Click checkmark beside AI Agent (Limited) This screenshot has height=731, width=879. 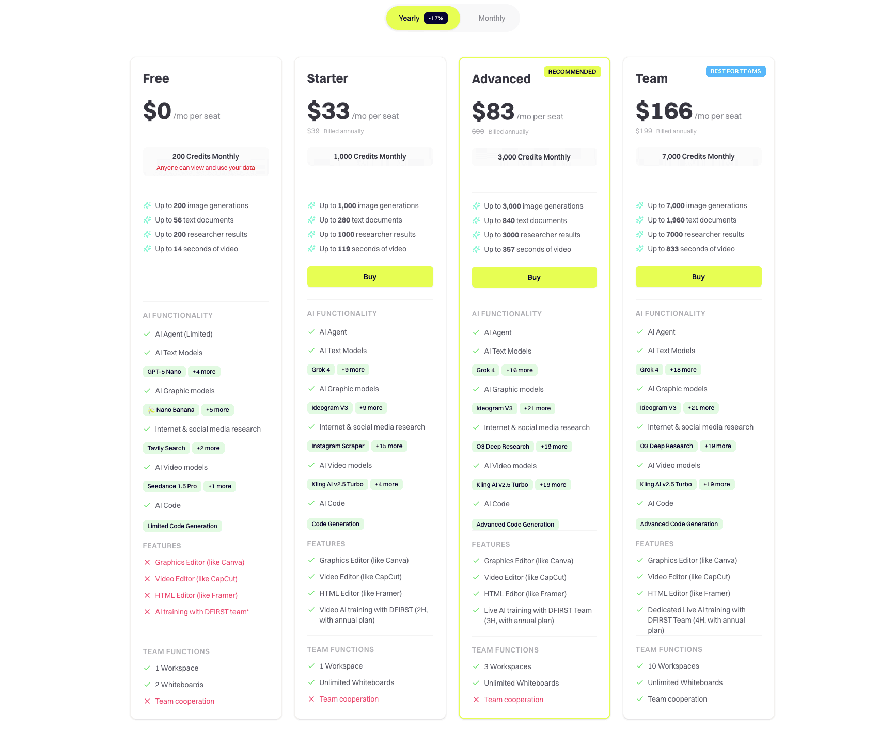coord(147,334)
